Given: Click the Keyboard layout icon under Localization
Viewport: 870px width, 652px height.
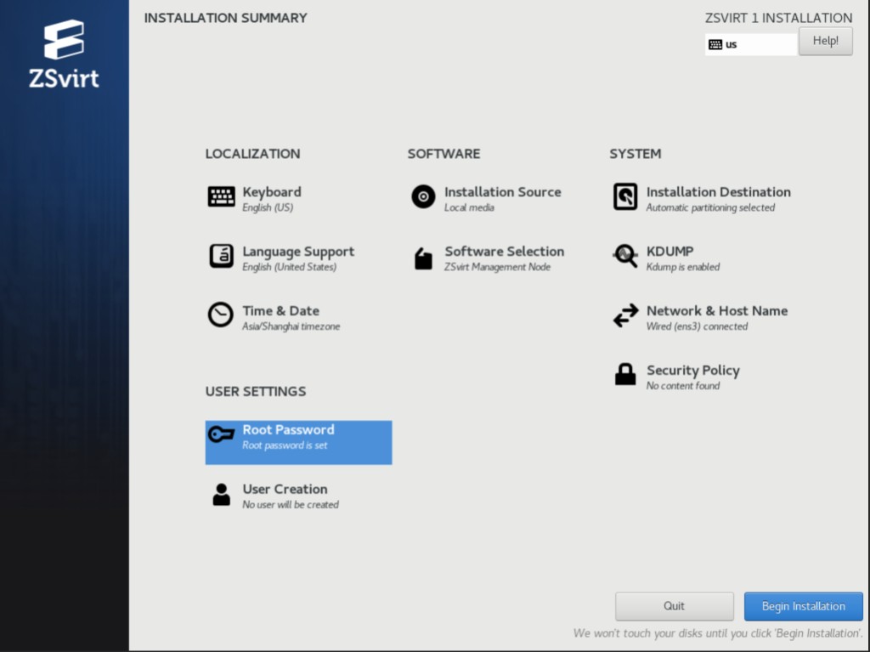Looking at the screenshot, I should 222,196.
